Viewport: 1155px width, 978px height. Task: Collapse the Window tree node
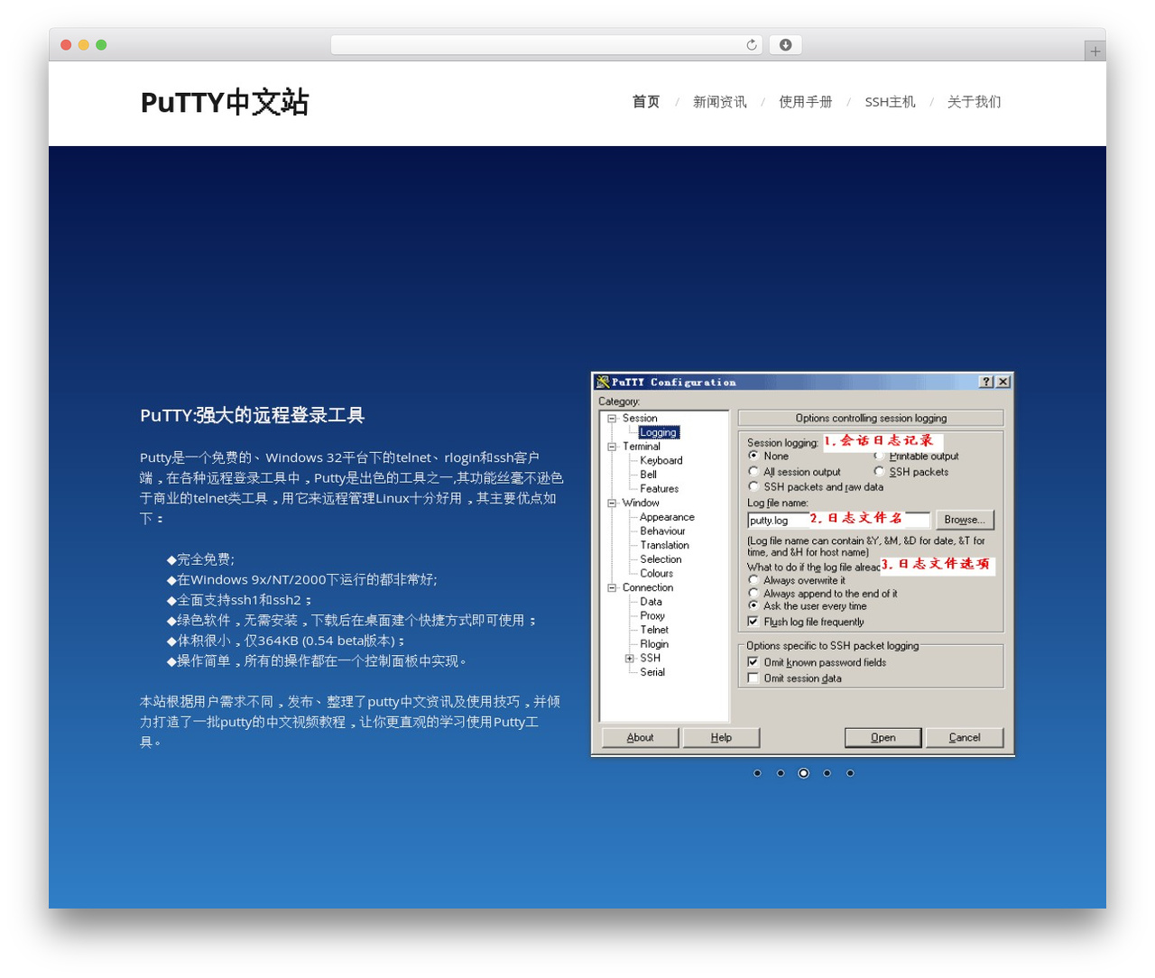(x=612, y=503)
